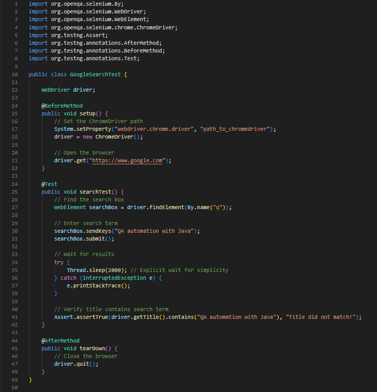This screenshot has height=392, width=377.
Task: Click the closing brace on line 49
Action: (x=30, y=380)
